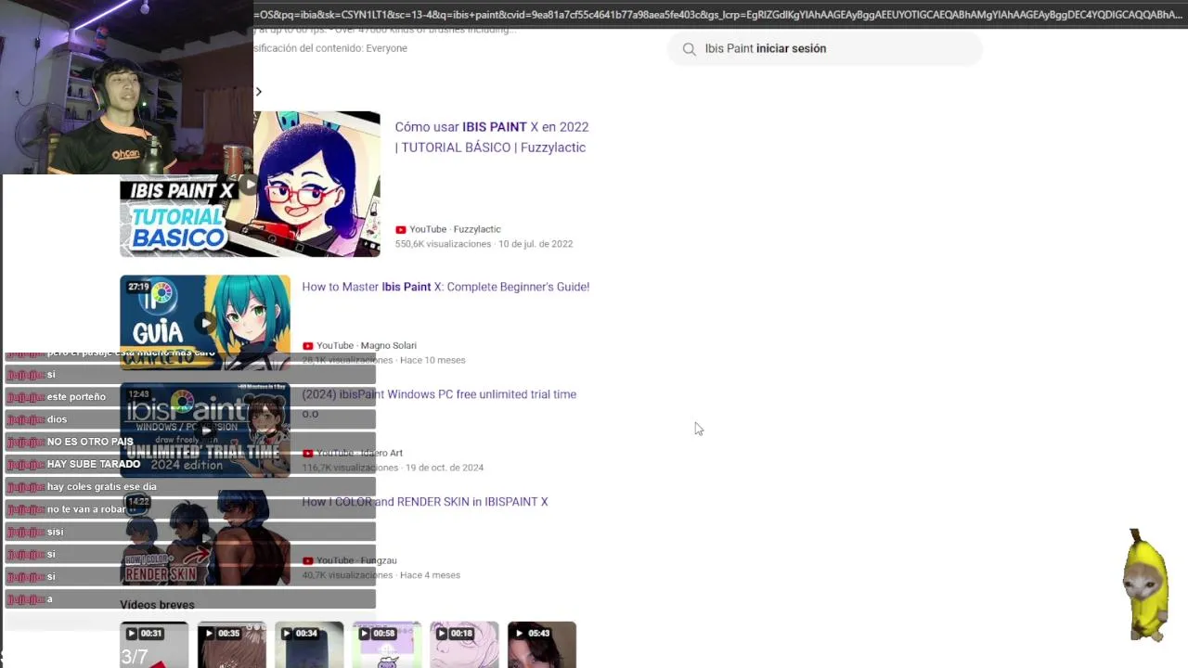Screen dimensions: 1188x668
Task: Expand the small chevron arrow above the tutorial thumbnail
Action: [x=259, y=92]
